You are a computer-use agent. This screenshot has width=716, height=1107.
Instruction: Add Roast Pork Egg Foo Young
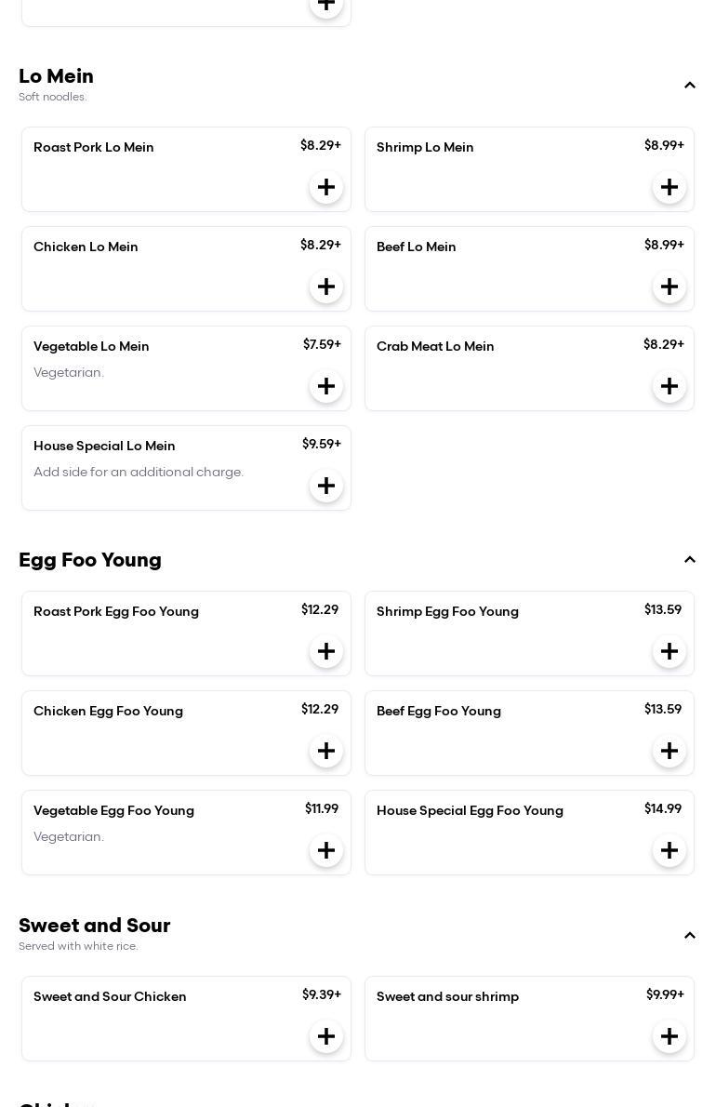pos(326,651)
